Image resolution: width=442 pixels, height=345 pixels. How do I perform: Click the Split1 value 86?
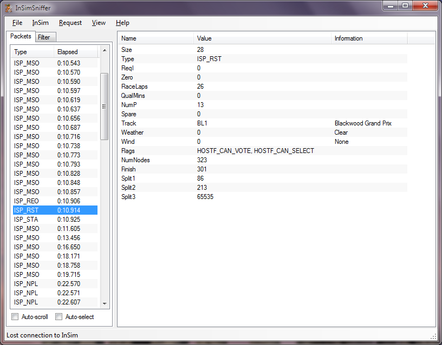[x=200, y=178]
